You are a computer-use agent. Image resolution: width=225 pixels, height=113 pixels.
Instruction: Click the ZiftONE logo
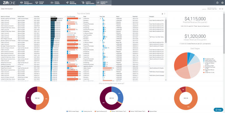tap(9, 2)
